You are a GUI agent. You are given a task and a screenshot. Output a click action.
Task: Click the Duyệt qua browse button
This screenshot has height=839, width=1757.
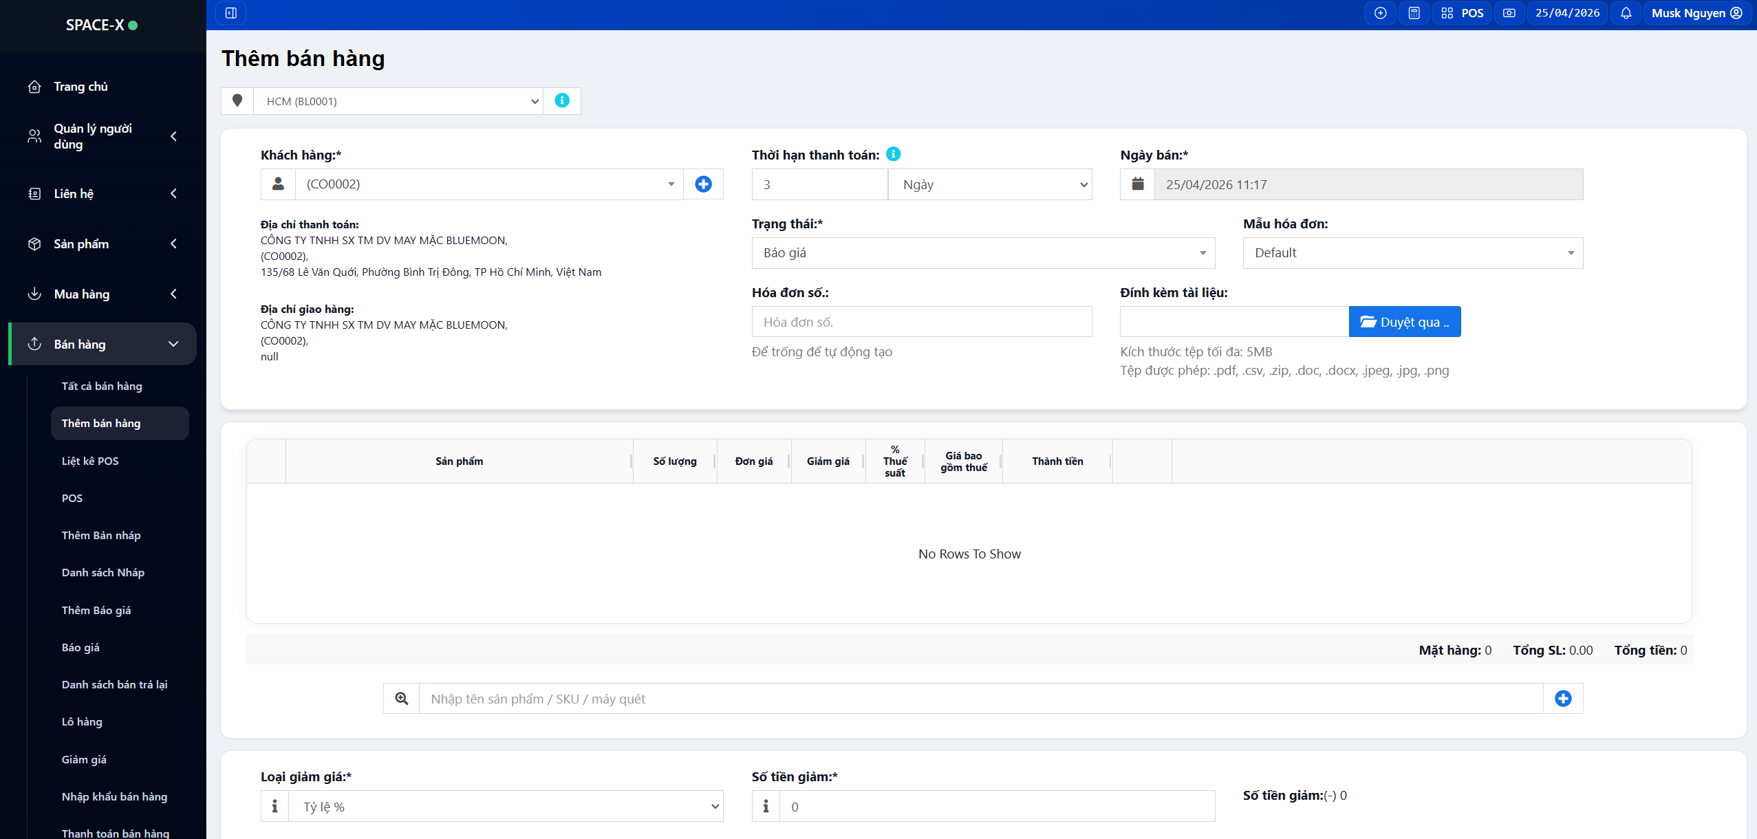point(1404,322)
